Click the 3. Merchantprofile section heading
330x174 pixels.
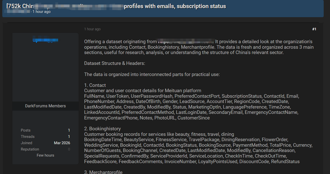coord(103,172)
